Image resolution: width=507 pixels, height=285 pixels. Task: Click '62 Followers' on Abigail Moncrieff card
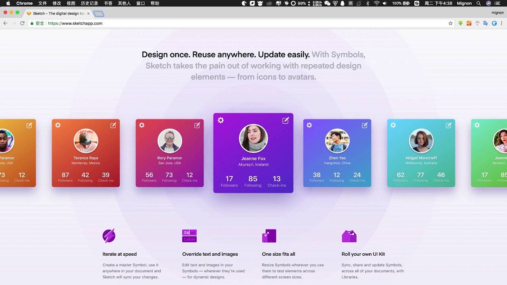tap(401, 177)
